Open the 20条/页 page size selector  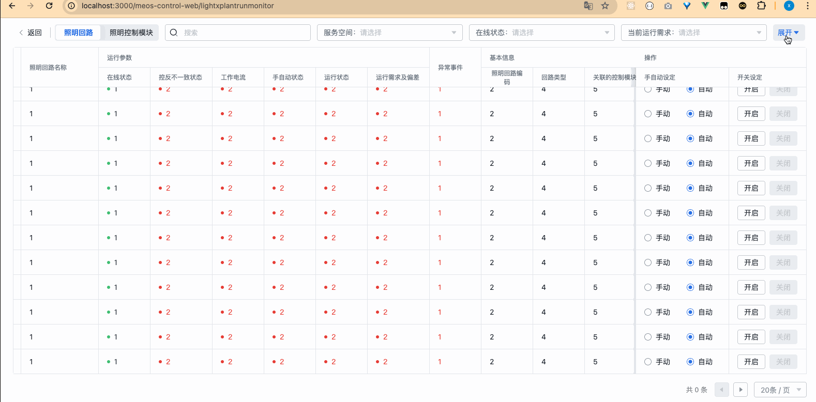(780, 390)
